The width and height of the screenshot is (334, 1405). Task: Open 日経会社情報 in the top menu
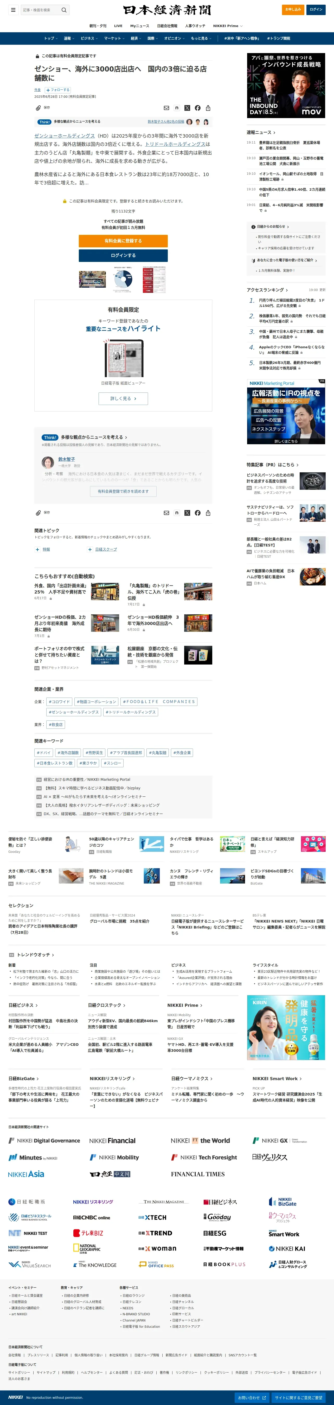[167, 26]
